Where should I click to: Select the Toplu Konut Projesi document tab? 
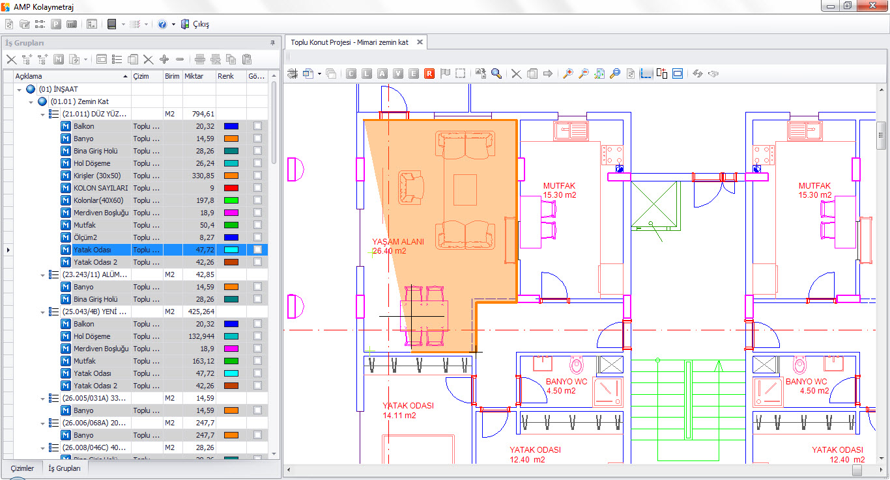(x=350, y=42)
